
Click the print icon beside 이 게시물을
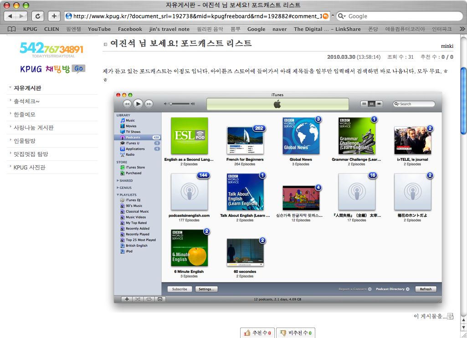click(450, 316)
